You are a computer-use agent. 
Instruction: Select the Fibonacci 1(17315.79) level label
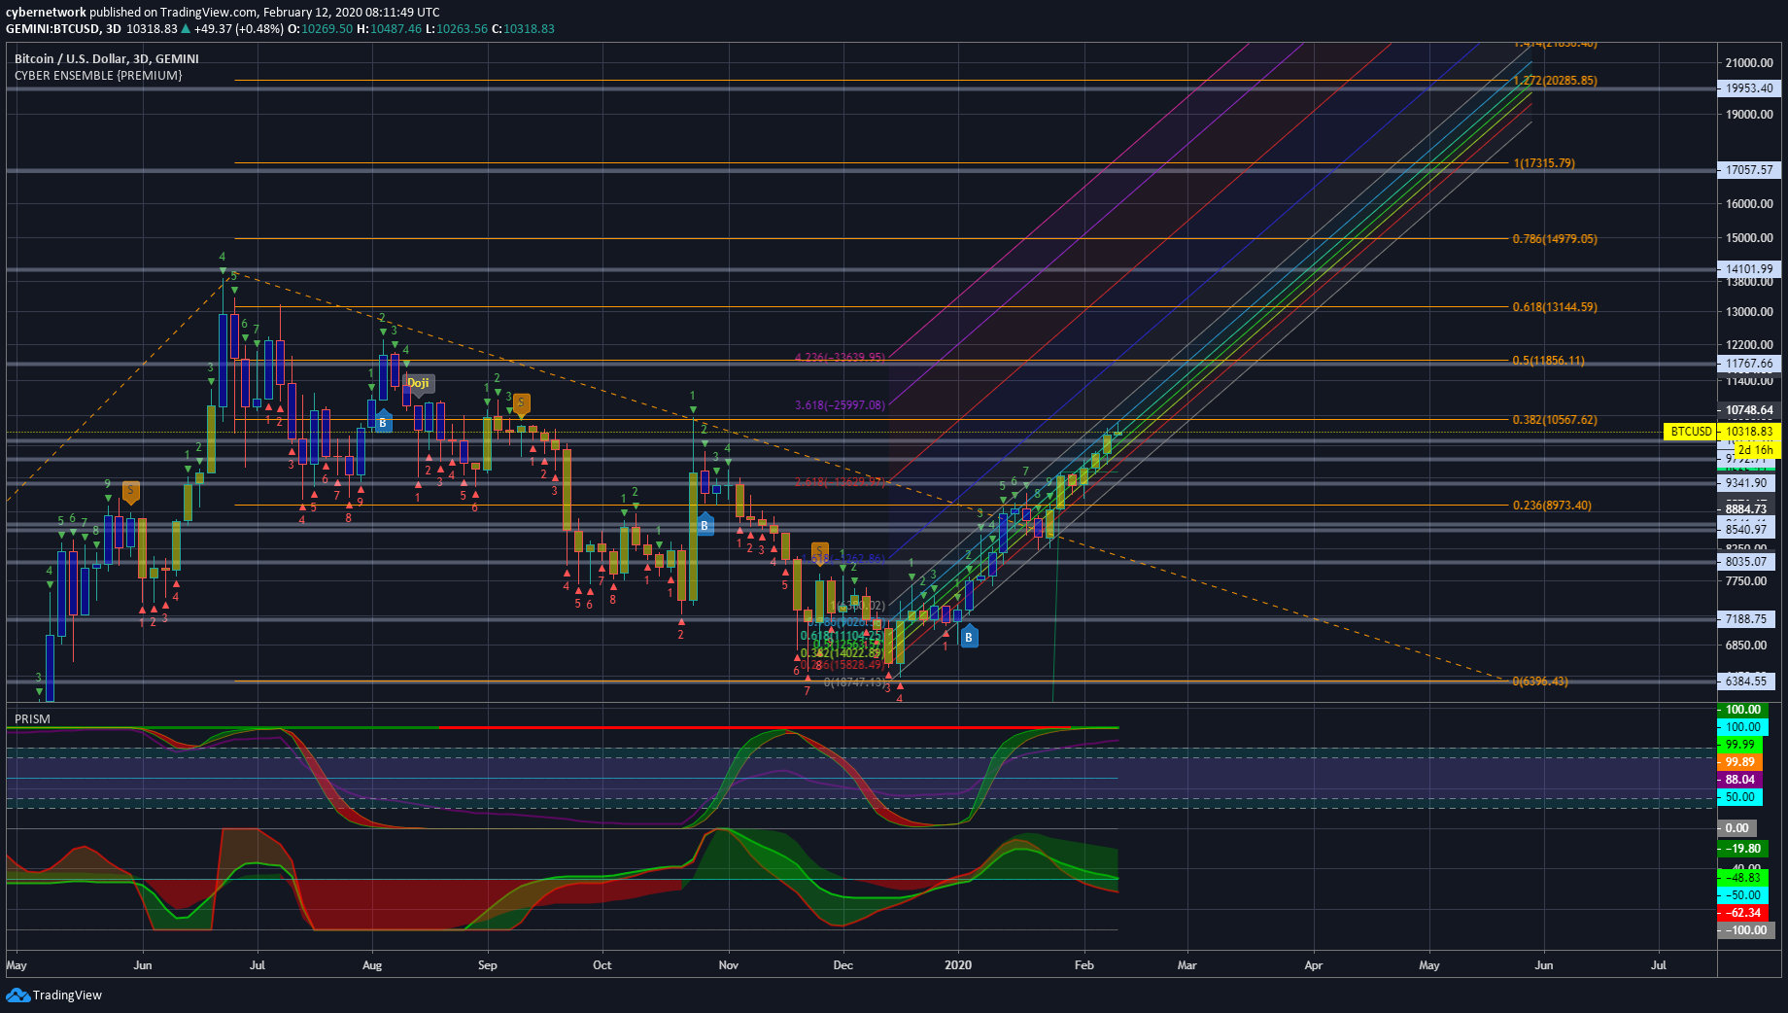pyautogui.click(x=1544, y=163)
